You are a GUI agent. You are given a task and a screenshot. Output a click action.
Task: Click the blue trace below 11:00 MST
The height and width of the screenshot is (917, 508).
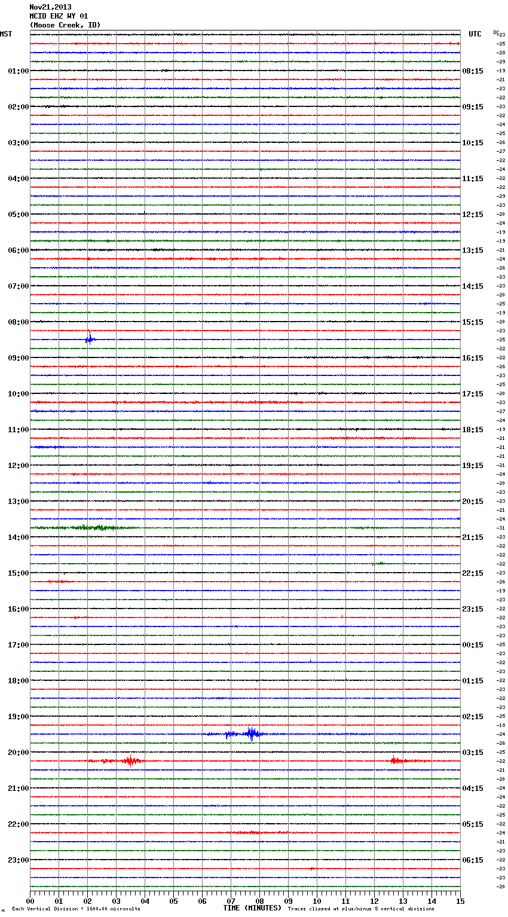click(x=245, y=447)
